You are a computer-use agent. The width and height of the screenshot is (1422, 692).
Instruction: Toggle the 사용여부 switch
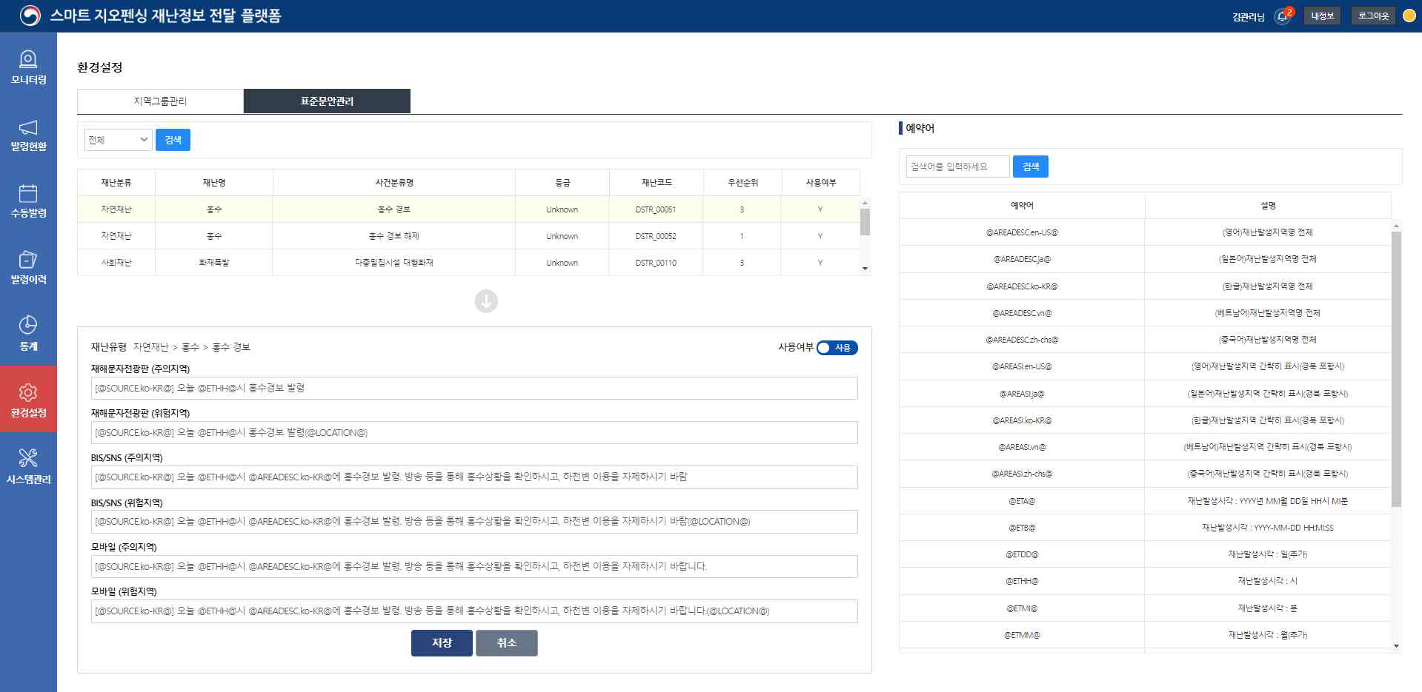[837, 348]
